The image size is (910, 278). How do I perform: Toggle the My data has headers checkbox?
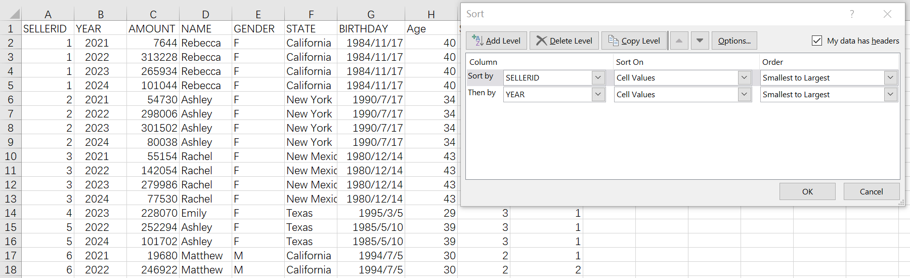817,41
